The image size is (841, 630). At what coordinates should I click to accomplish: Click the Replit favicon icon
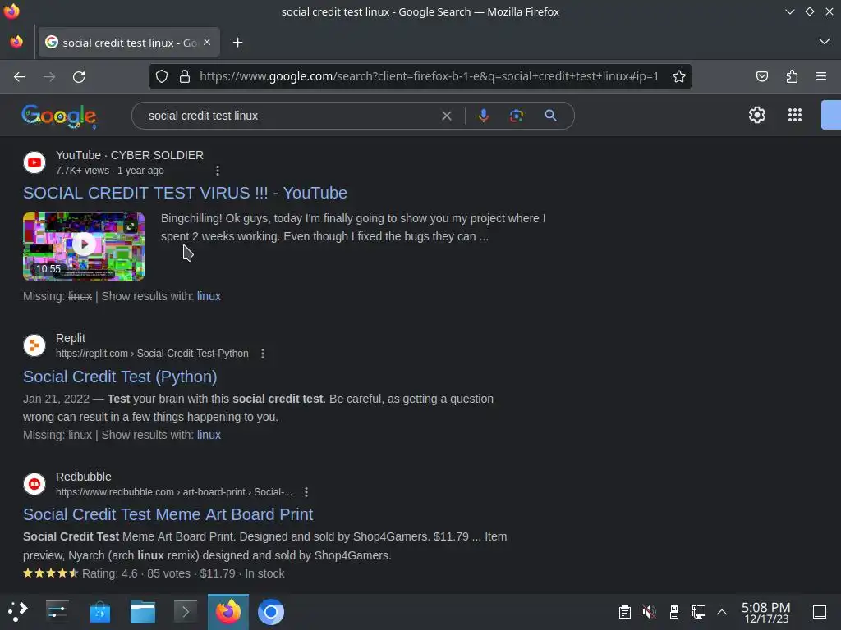coord(34,345)
